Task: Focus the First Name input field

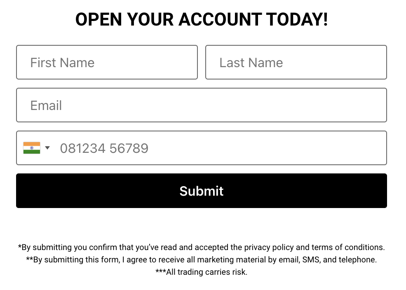Action: pyautogui.click(x=107, y=62)
